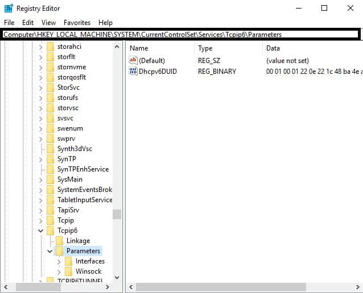Screen dimensions: 363x293
Task: Select the (Default) value name
Action: [152, 61]
